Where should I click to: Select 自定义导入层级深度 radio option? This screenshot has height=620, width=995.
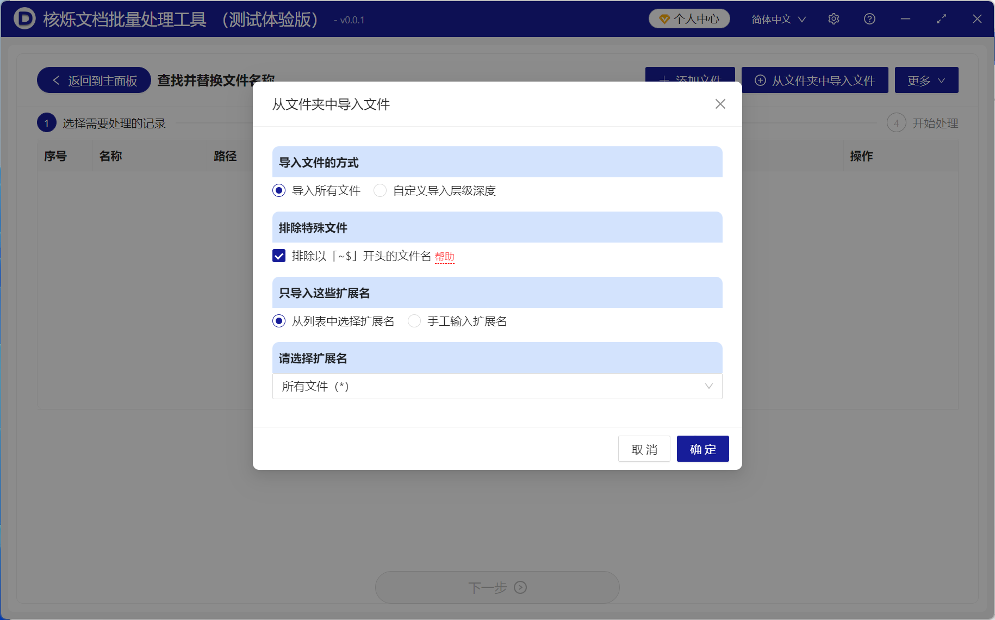pyautogui.click(x=435, y=190)
